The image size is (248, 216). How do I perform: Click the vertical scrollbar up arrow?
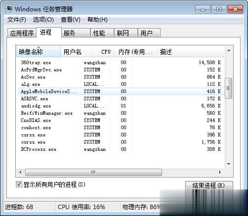tap(229, 50)
